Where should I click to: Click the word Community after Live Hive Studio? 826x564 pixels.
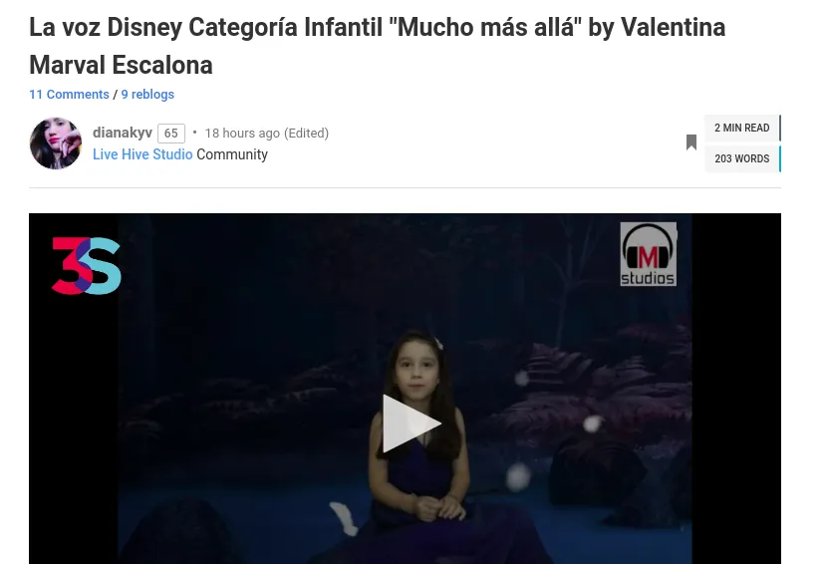[232, 154]
